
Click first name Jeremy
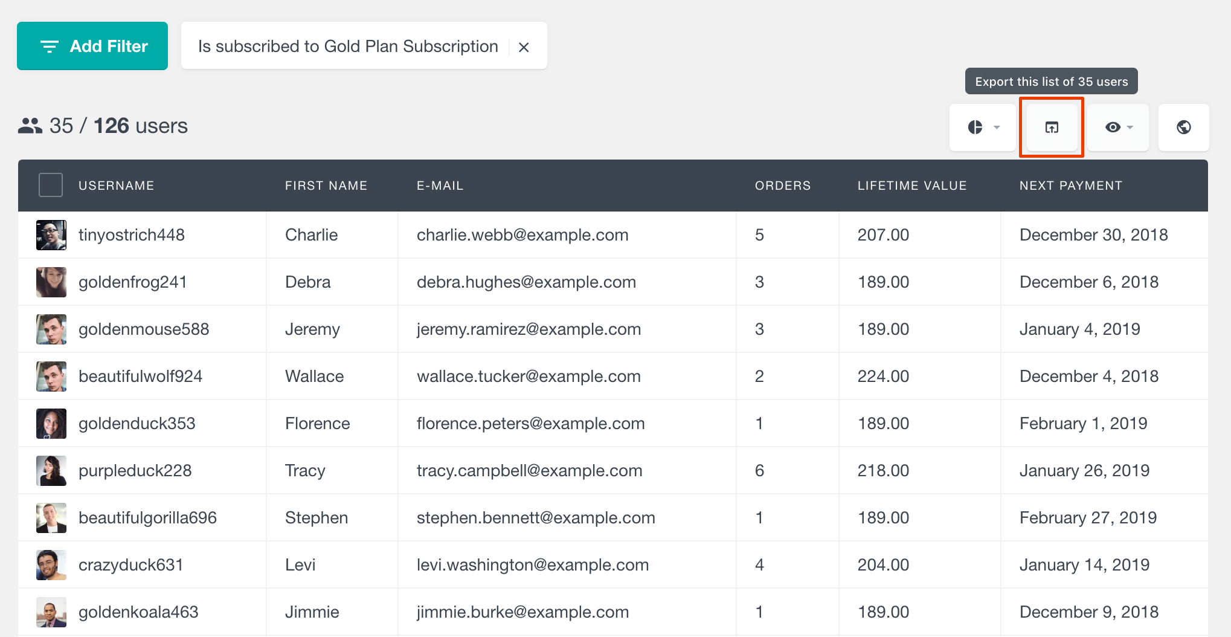(312, 329)
